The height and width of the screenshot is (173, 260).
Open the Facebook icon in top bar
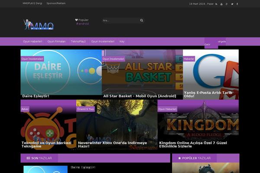pos(237,4)
